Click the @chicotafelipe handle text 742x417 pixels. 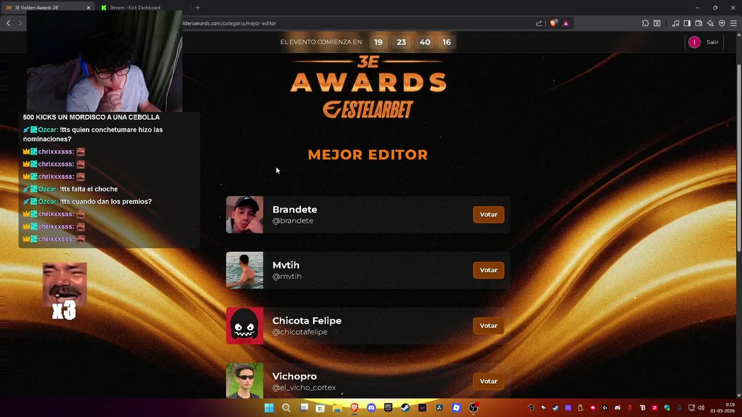click(x=300, y=332)
